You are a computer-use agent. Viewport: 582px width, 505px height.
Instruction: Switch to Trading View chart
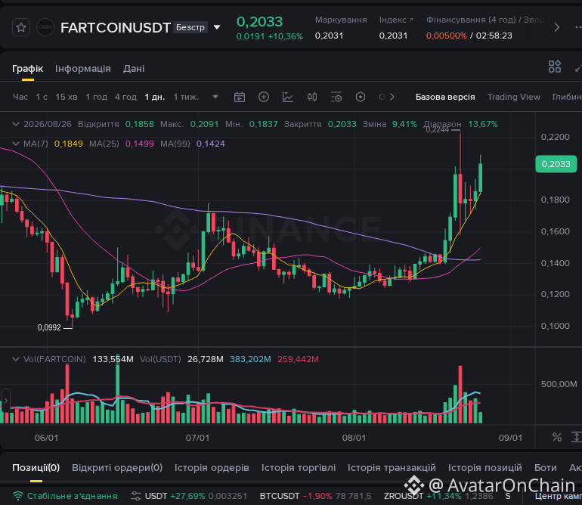click(x=514, y=97)
